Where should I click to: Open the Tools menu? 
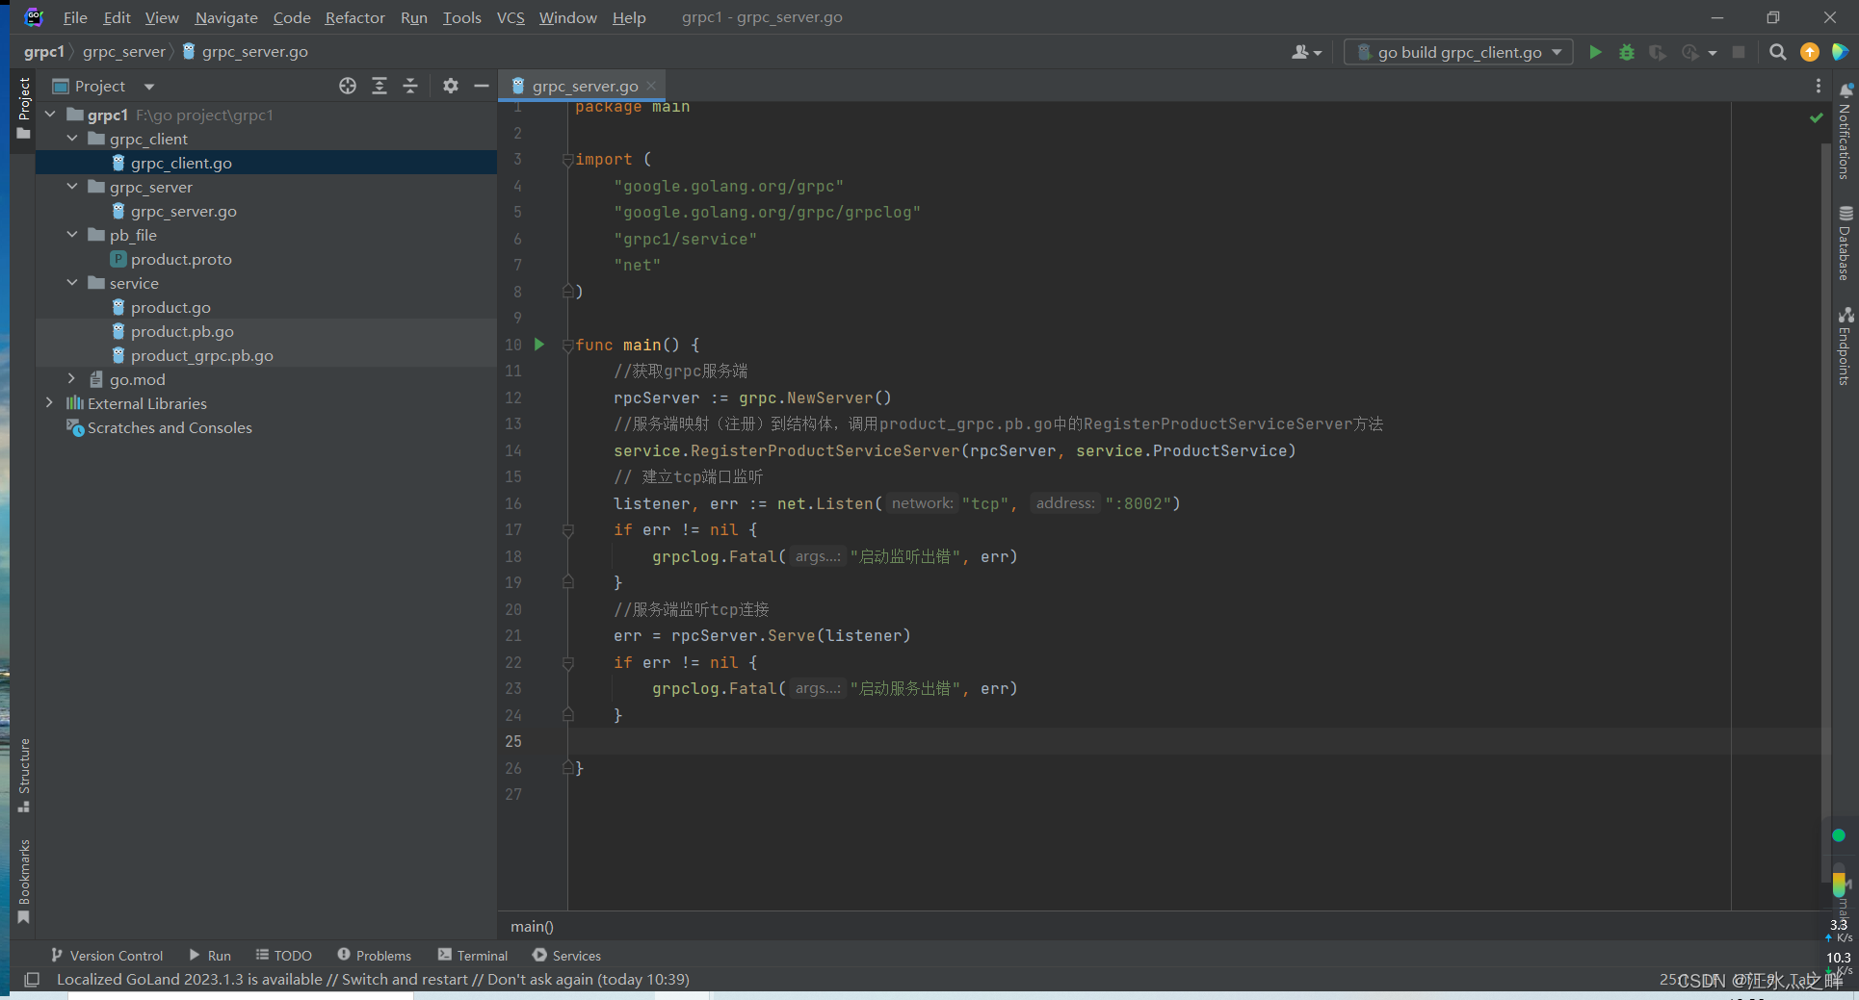[x=461, y=17]
